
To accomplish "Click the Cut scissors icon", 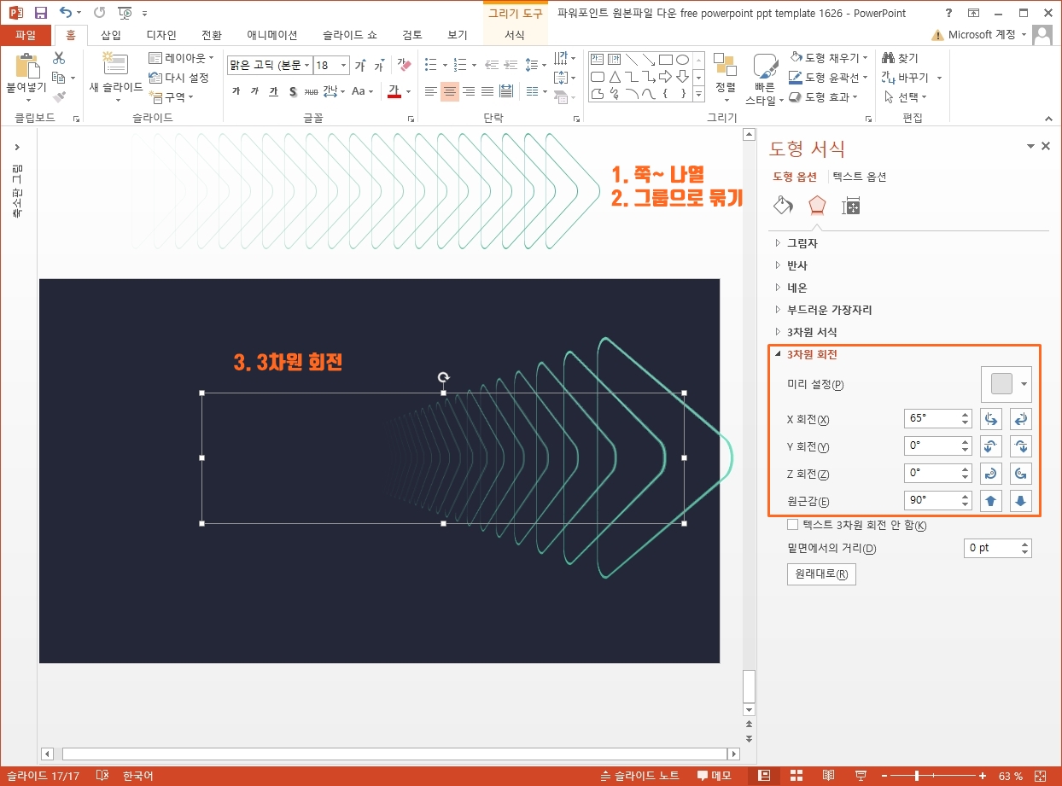I will [x=59, y=58].
